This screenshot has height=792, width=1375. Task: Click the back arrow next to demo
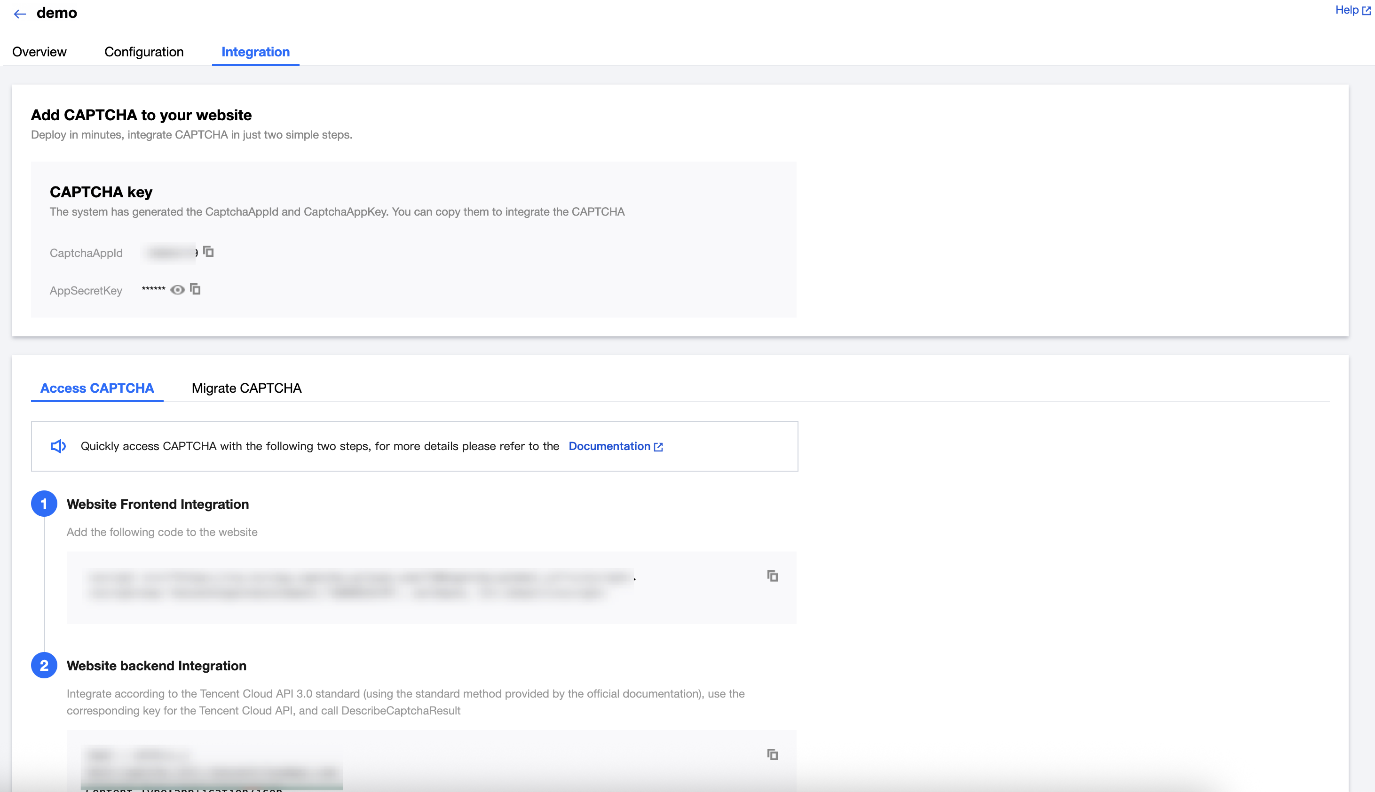20,14
